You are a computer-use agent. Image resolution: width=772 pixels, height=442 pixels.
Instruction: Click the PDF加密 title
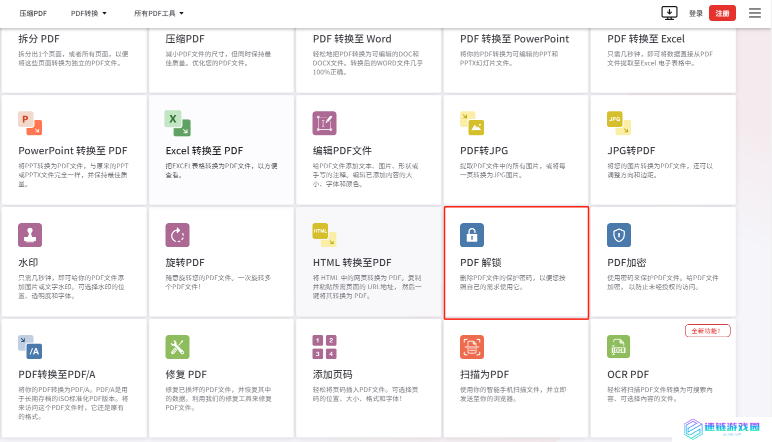point(626,263)
